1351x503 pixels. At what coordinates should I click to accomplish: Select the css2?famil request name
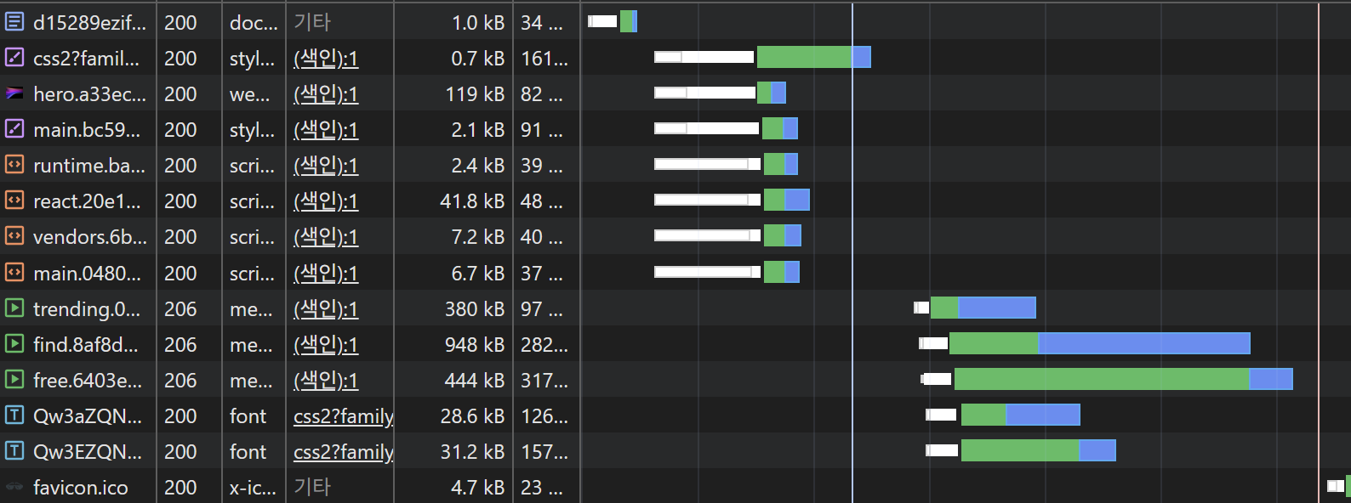coord(86,59)
